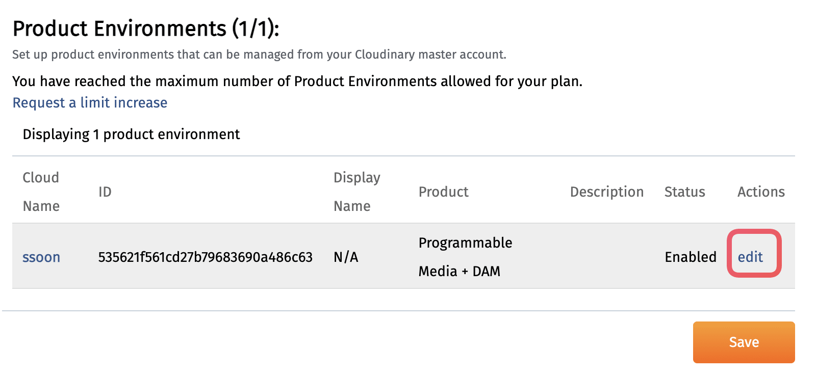The width and height of the screenshot is (816, 376).
Task: Click the Display Name column header
Action: [356, 192]
